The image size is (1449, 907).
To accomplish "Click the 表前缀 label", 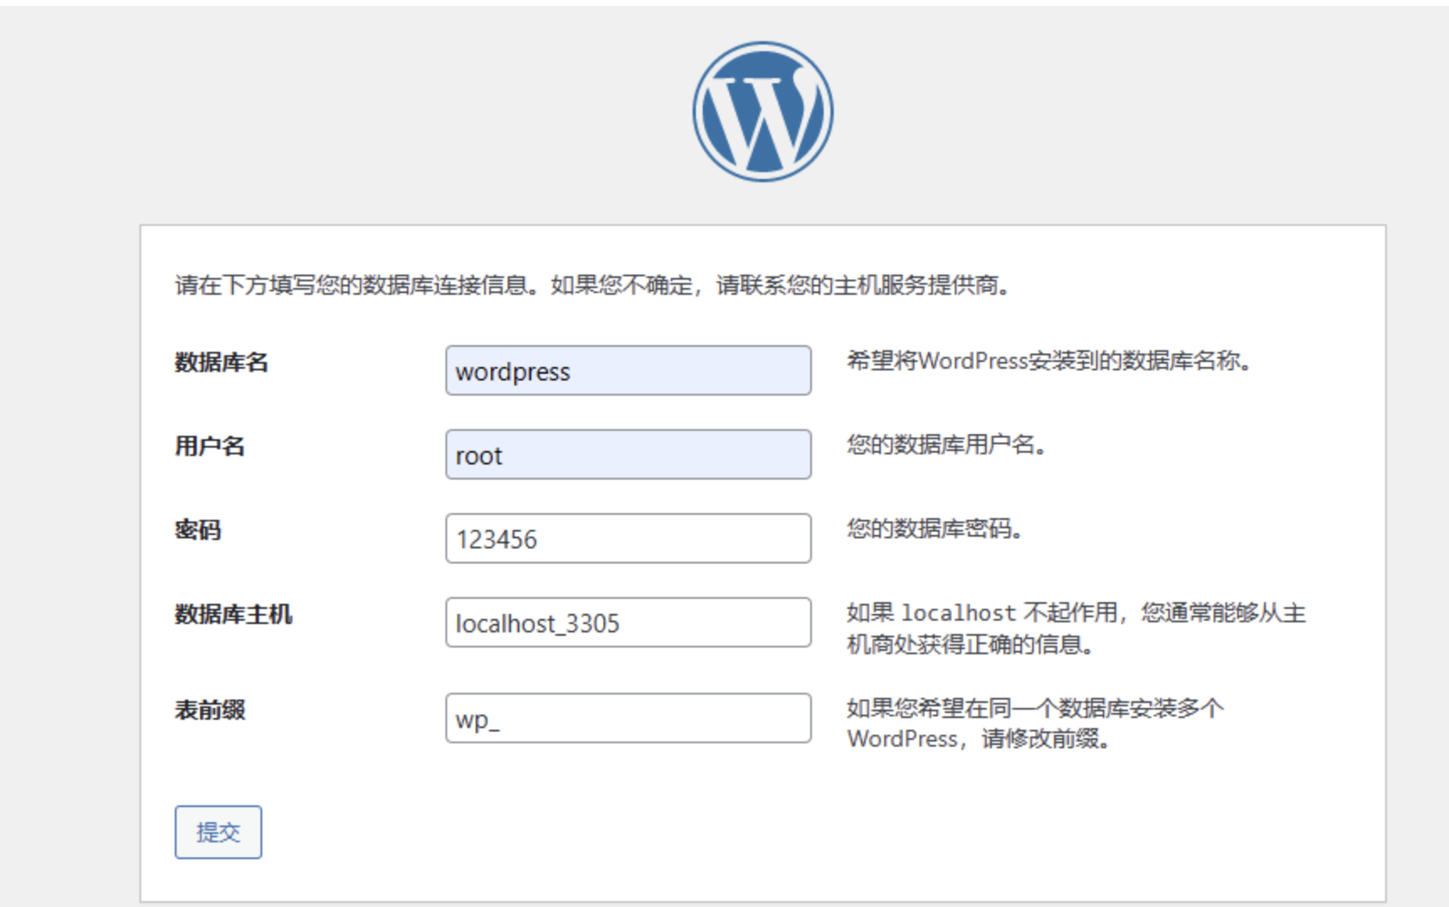I will pos(209,710).
